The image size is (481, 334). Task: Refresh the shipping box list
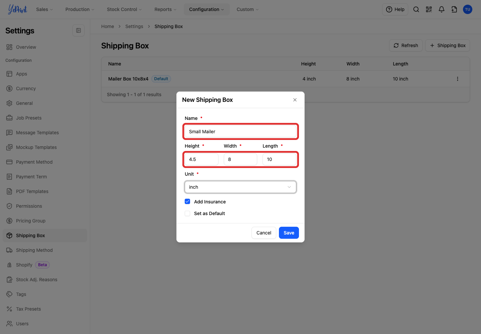tap(406, 45)
